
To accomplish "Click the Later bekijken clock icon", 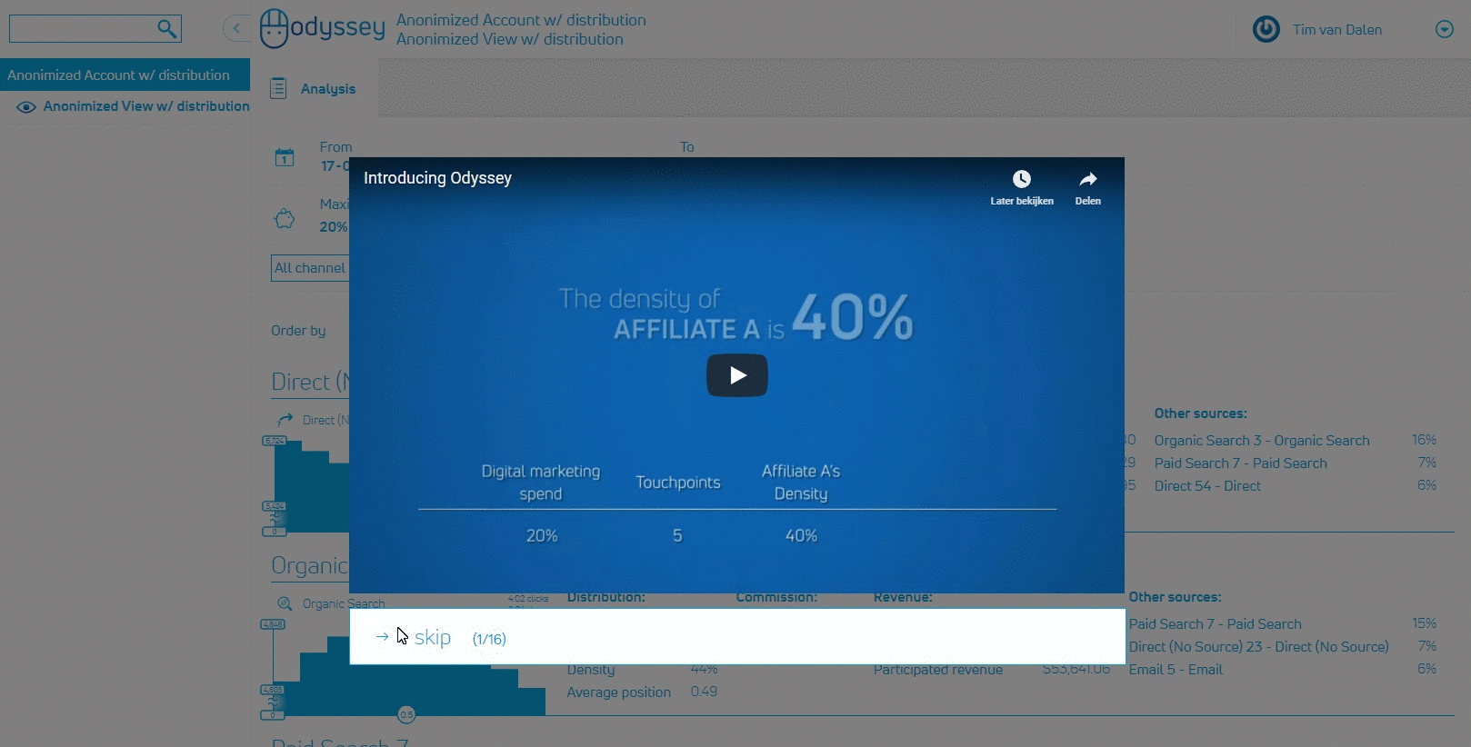I will click(x=1022, y=179).
